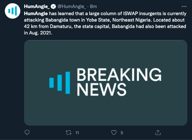Retweet the post using the retweet icon
Image resolution: width=192 pixels, height=140 pixels.
[69, 133]
